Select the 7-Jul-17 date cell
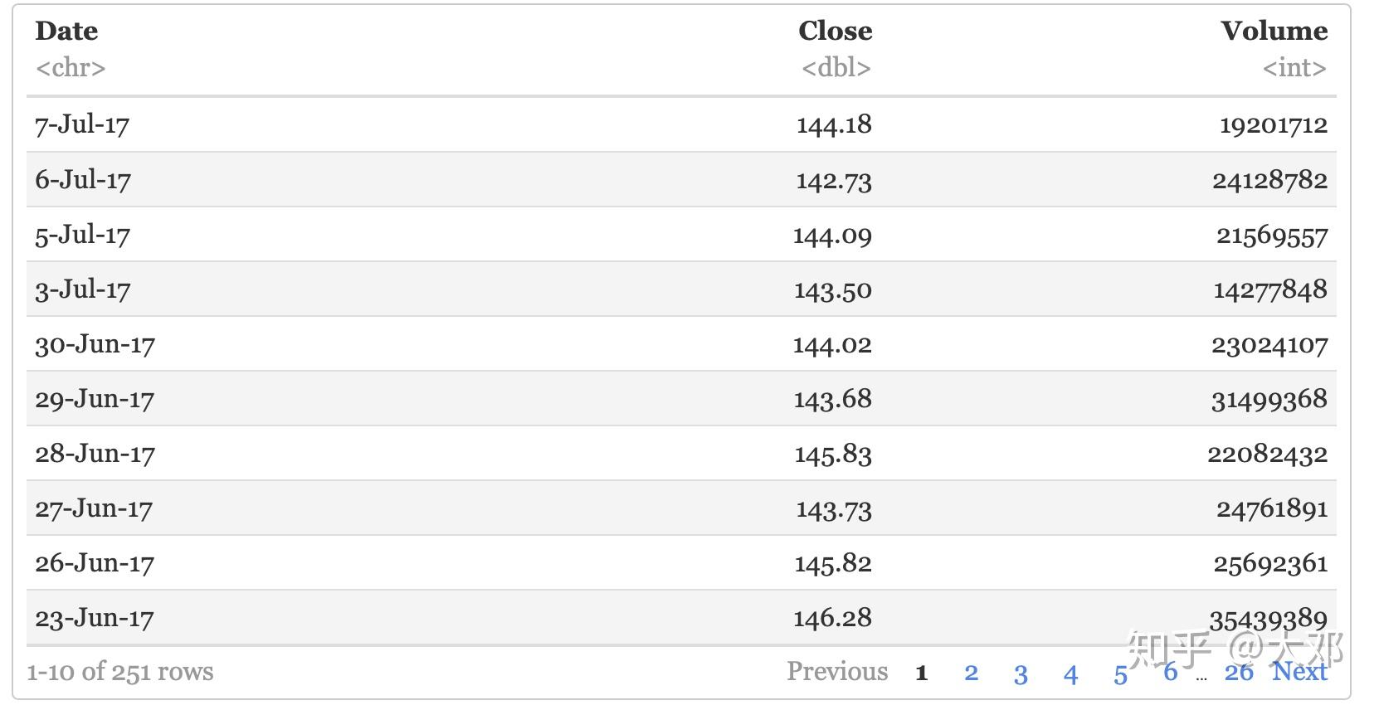 click(x=82, y=125)
